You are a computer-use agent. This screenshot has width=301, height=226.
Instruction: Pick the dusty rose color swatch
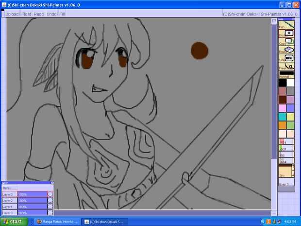coord(283,91)
